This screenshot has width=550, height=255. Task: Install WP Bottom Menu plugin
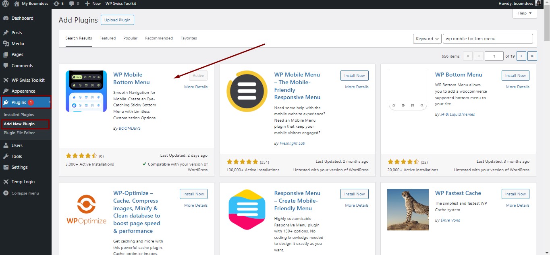[x=515, y=75]
